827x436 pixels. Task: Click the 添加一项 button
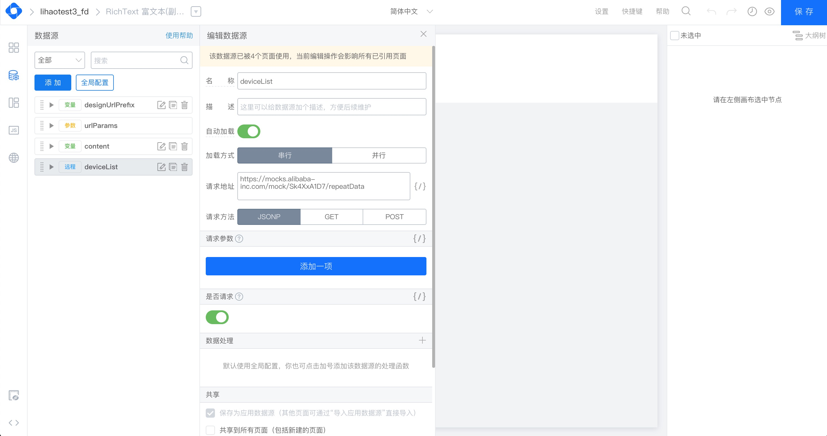(316, 266)
